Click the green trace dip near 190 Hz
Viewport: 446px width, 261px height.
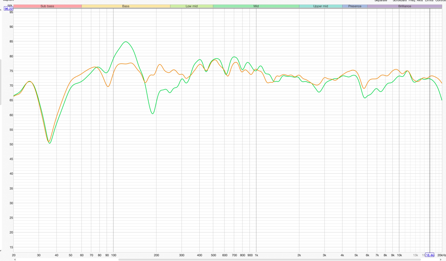pyautogui.click(x=153, y=113)
